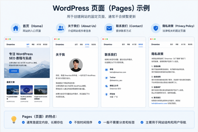Click Dreamixo logo in the Contact page mockup
Screen dimensions: 198x132
108,44
